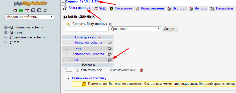
Task: Tick the performance_schema row checkbox
Action: coord(66,54)
